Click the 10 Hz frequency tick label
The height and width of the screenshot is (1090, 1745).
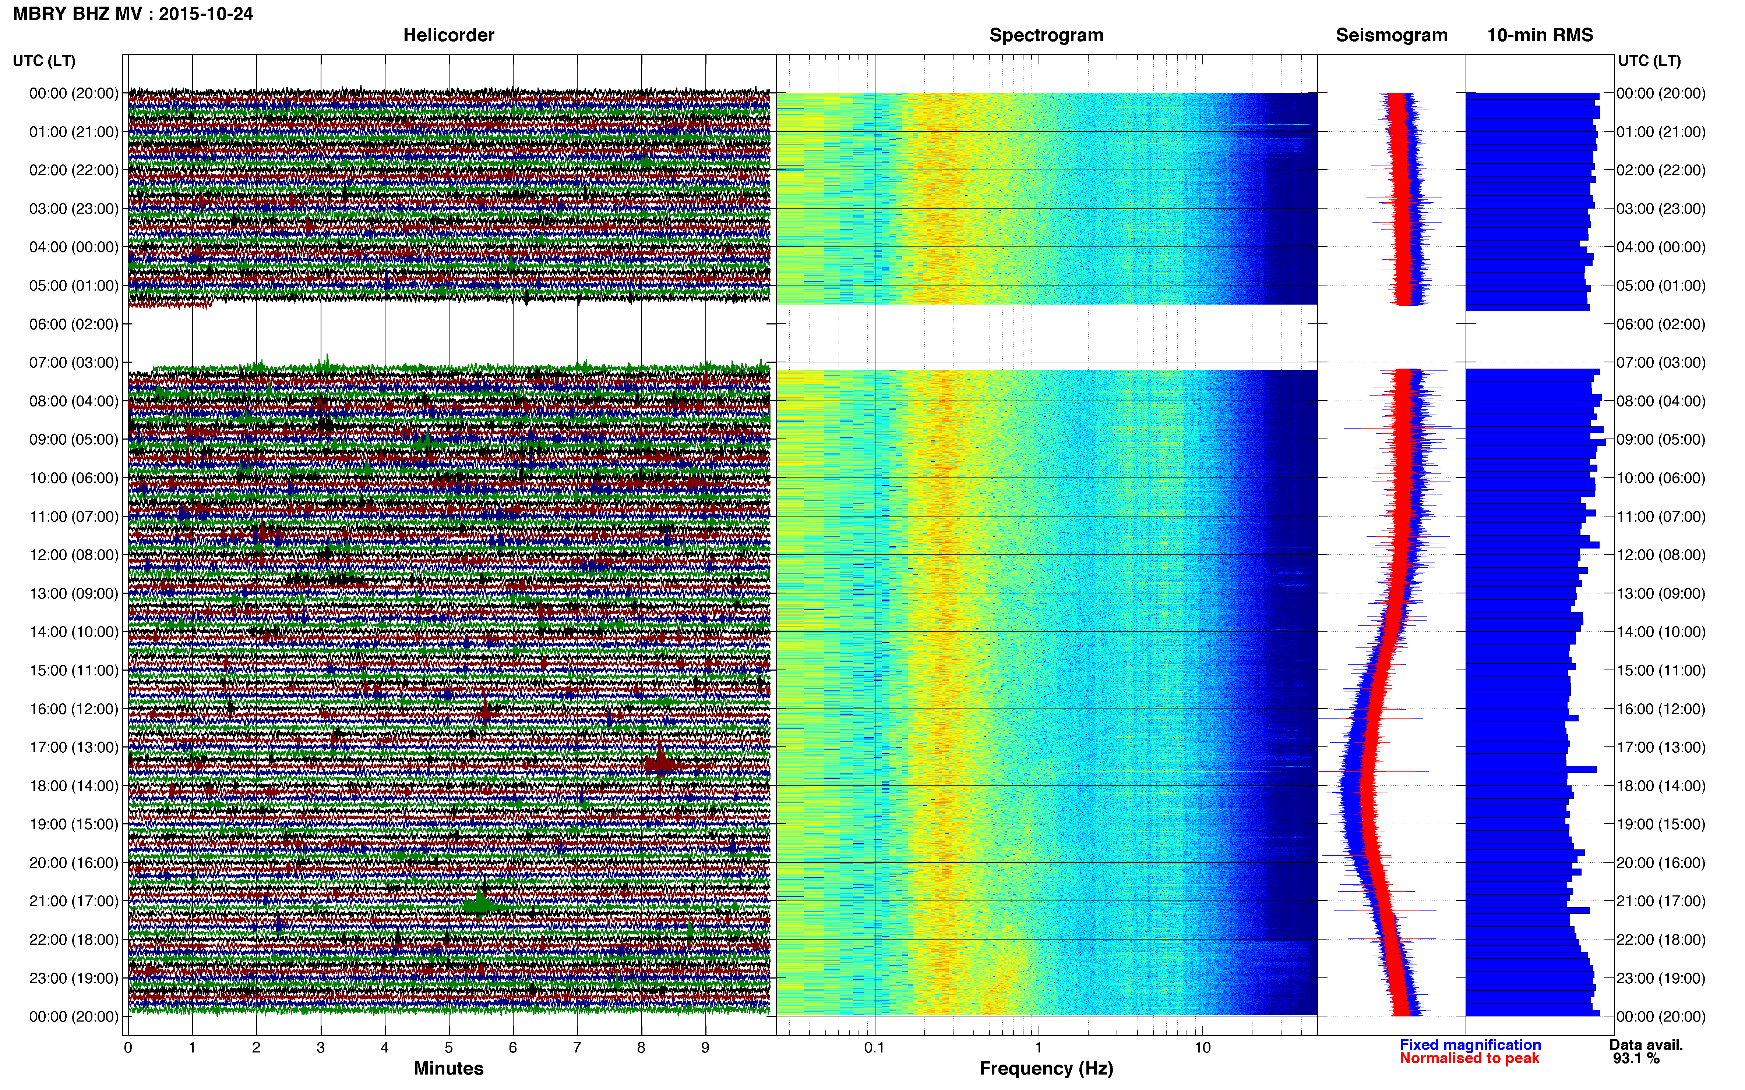[1202, 1047]
